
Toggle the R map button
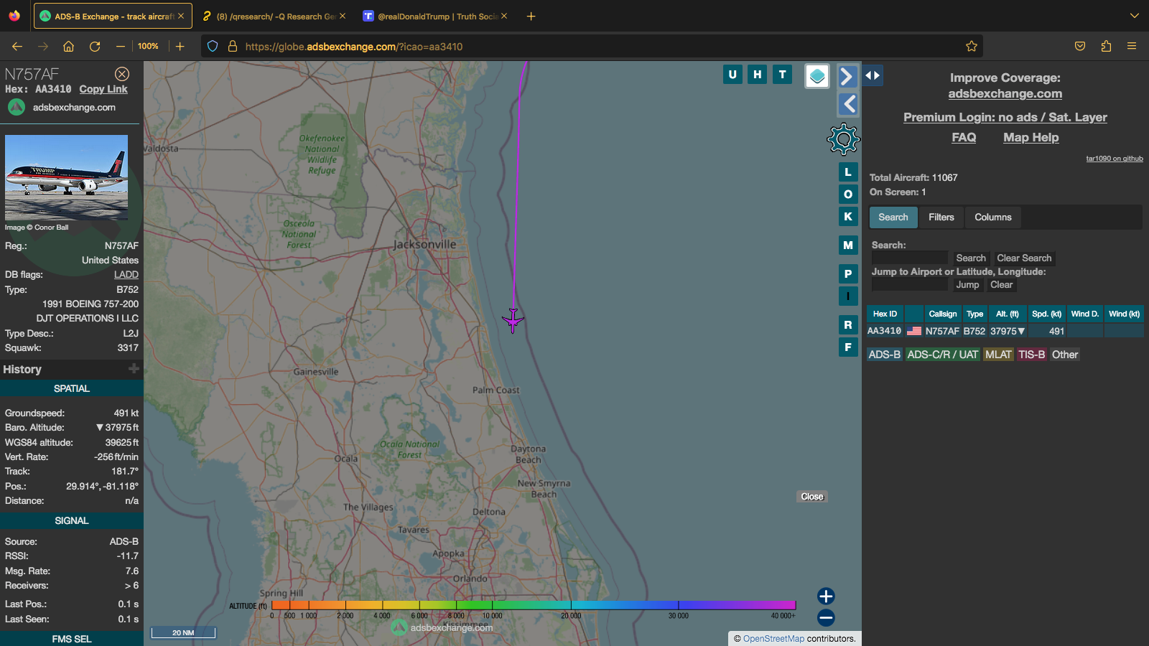pyautogui.click(x=848, y=325)
